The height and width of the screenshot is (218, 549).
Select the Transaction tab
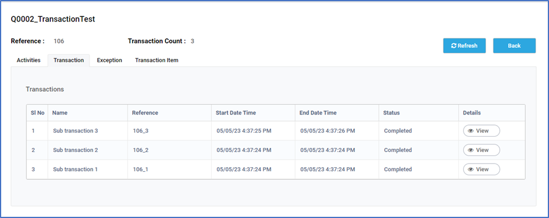68,60
